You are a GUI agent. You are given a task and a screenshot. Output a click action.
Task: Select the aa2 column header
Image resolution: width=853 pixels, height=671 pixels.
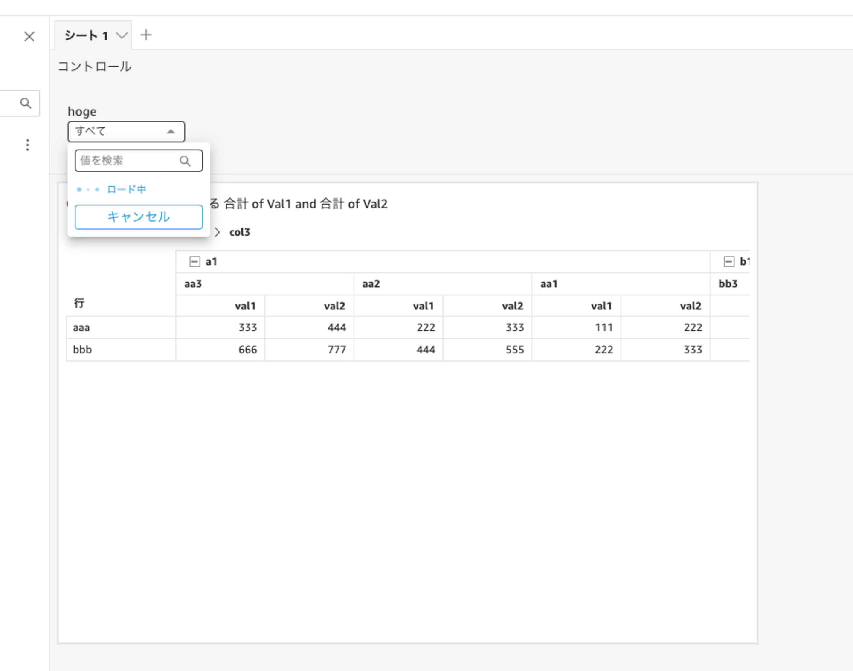pyautogui.click(x=443, y=284)
